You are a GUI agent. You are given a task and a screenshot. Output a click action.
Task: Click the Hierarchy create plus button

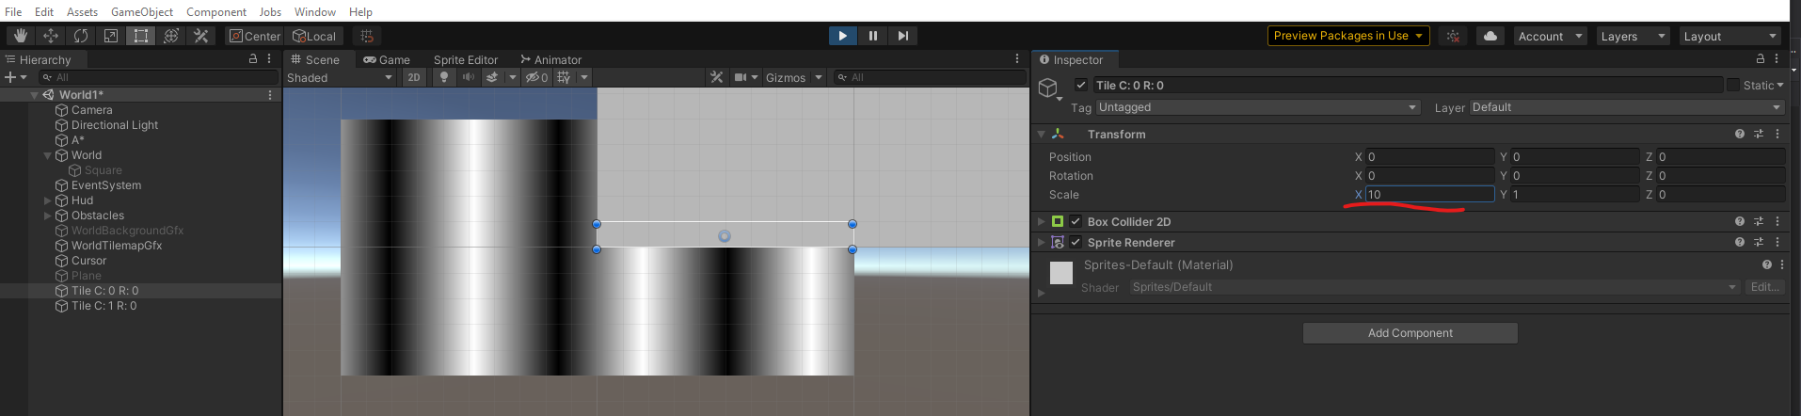pos(10,77)
